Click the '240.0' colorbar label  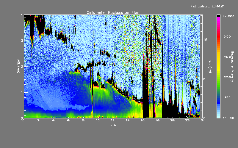coord(227,37)
